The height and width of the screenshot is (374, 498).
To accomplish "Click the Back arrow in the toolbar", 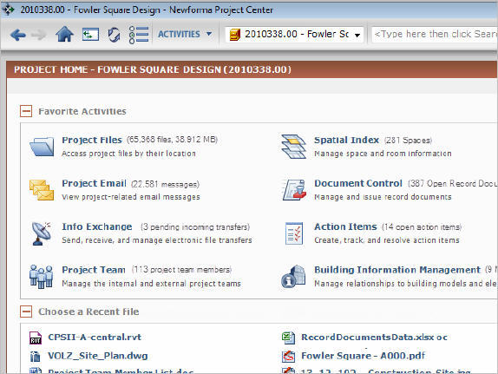I will click(18, 35).
